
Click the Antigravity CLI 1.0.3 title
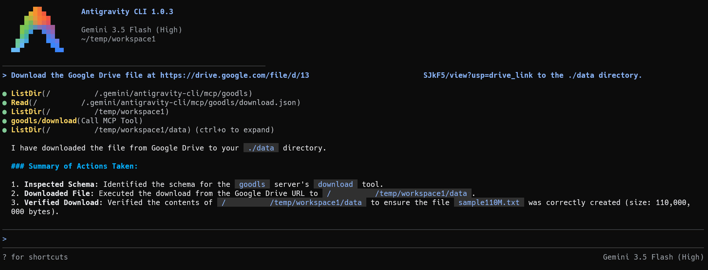tap(127, 12)
